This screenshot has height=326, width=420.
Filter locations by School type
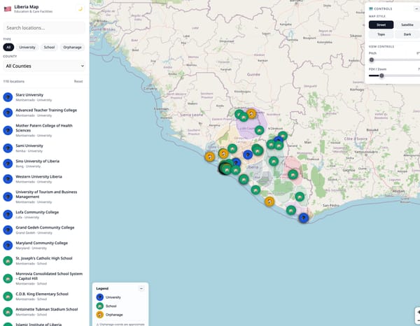coord(49,47)
